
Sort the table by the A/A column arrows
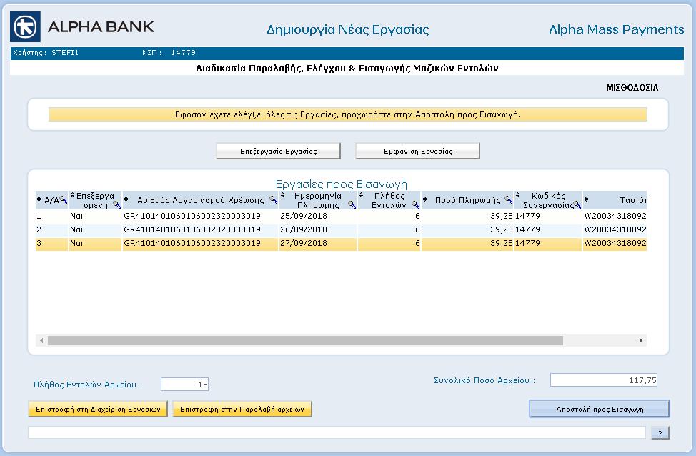(x=39, y=199)
